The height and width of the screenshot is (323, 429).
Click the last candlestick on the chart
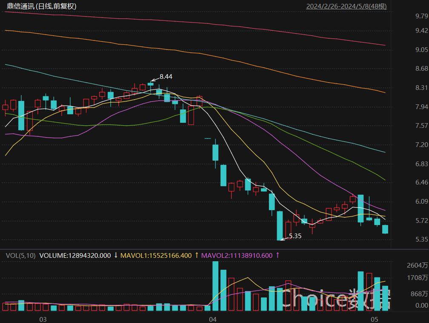[x=385, y=229]
